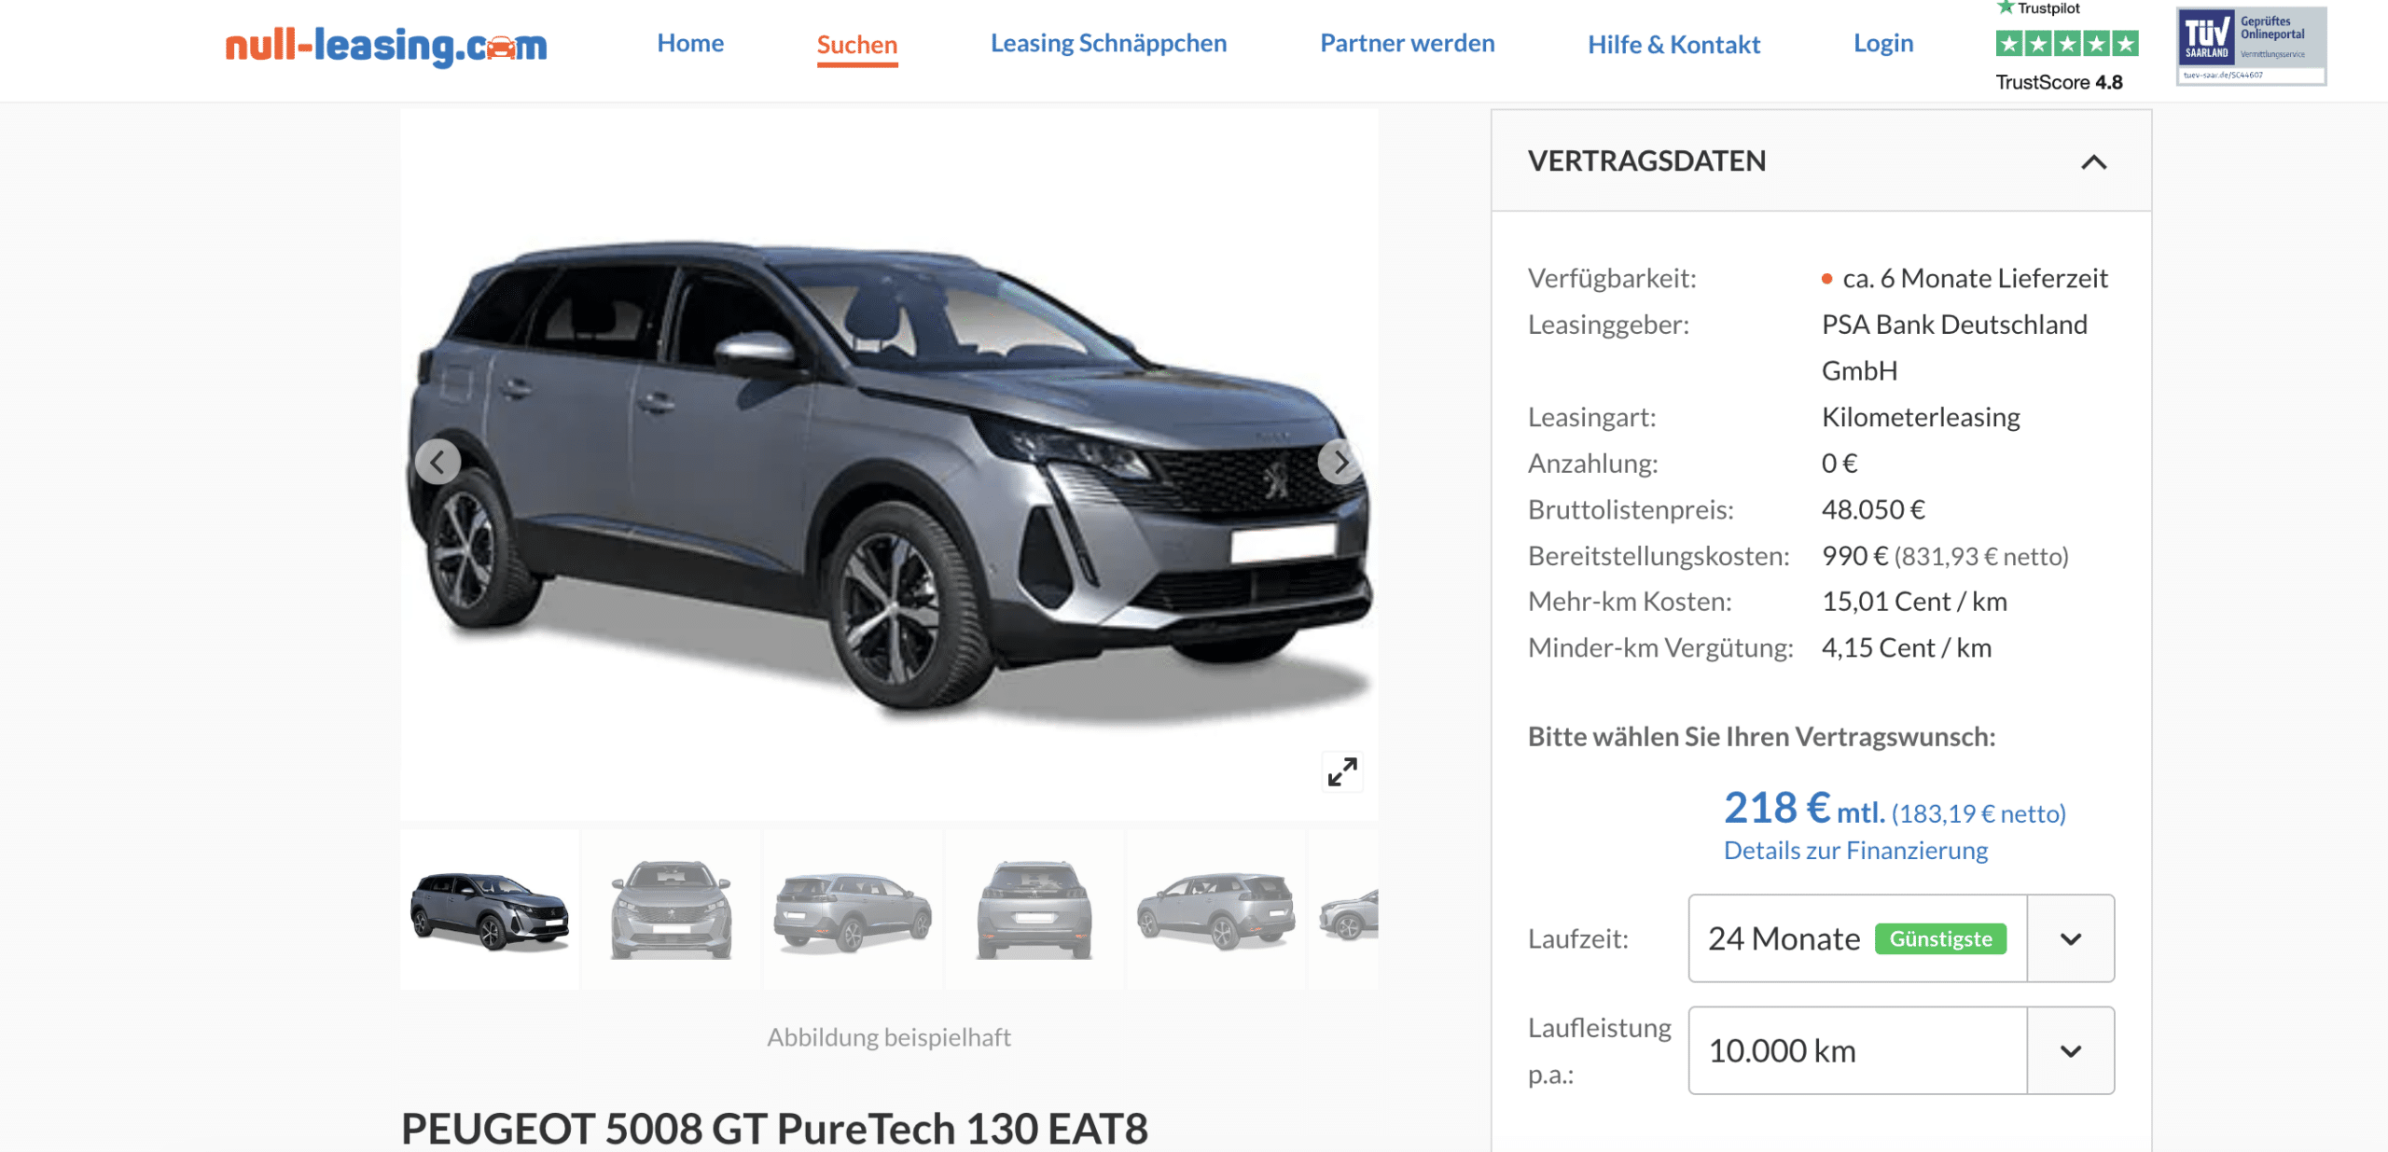Go to Leasing Schnäppchen page
This screenshot has width=2388, height=1152.
pos(1108,43)
